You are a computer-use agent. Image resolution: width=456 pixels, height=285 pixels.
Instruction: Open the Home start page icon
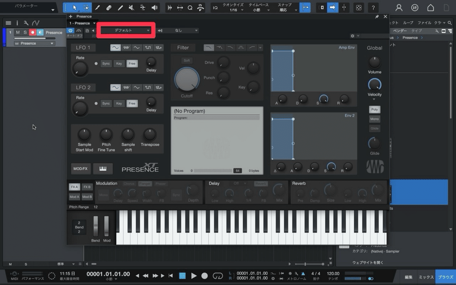431,7
